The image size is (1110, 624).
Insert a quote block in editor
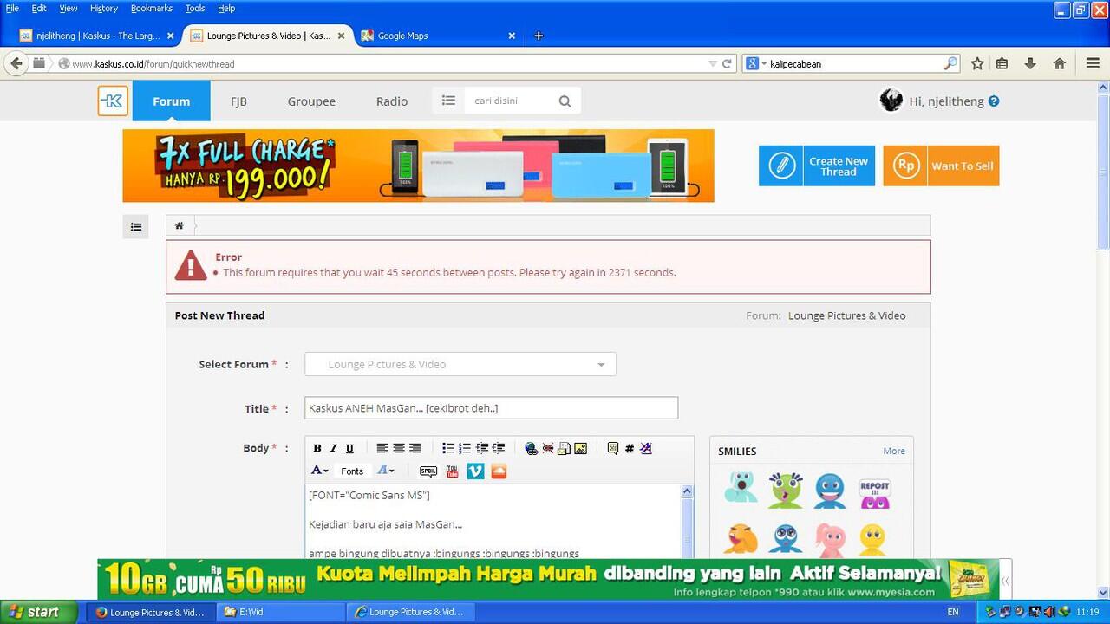click(613, 448)
